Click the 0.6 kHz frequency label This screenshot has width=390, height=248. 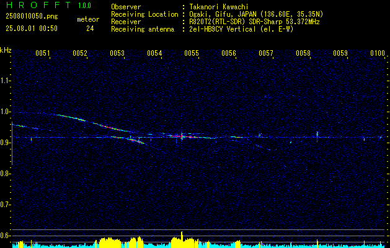click(x=5, y=236)
